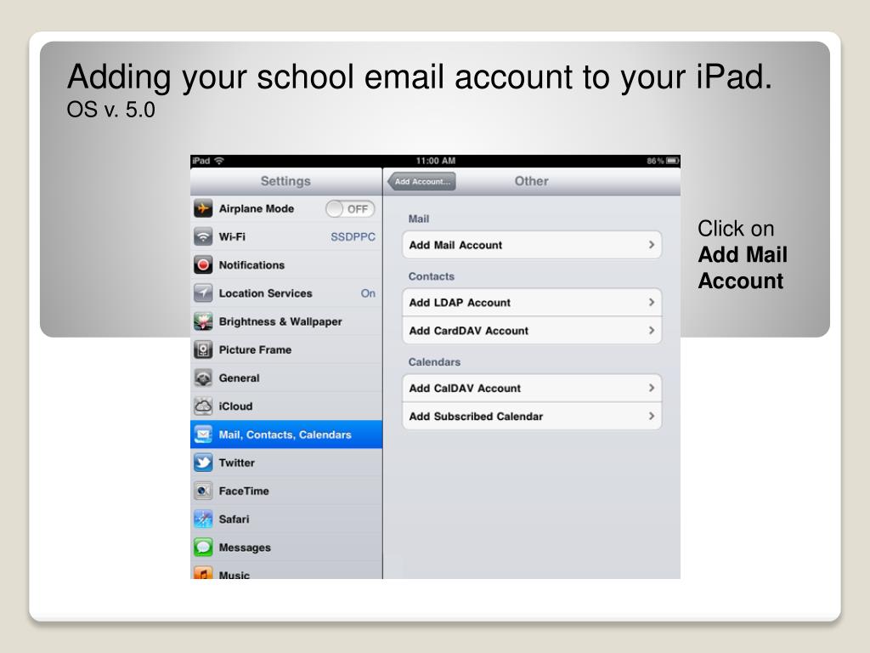
Task: Open Add LDAP Account chevron
Action: [x=652, y=303]
